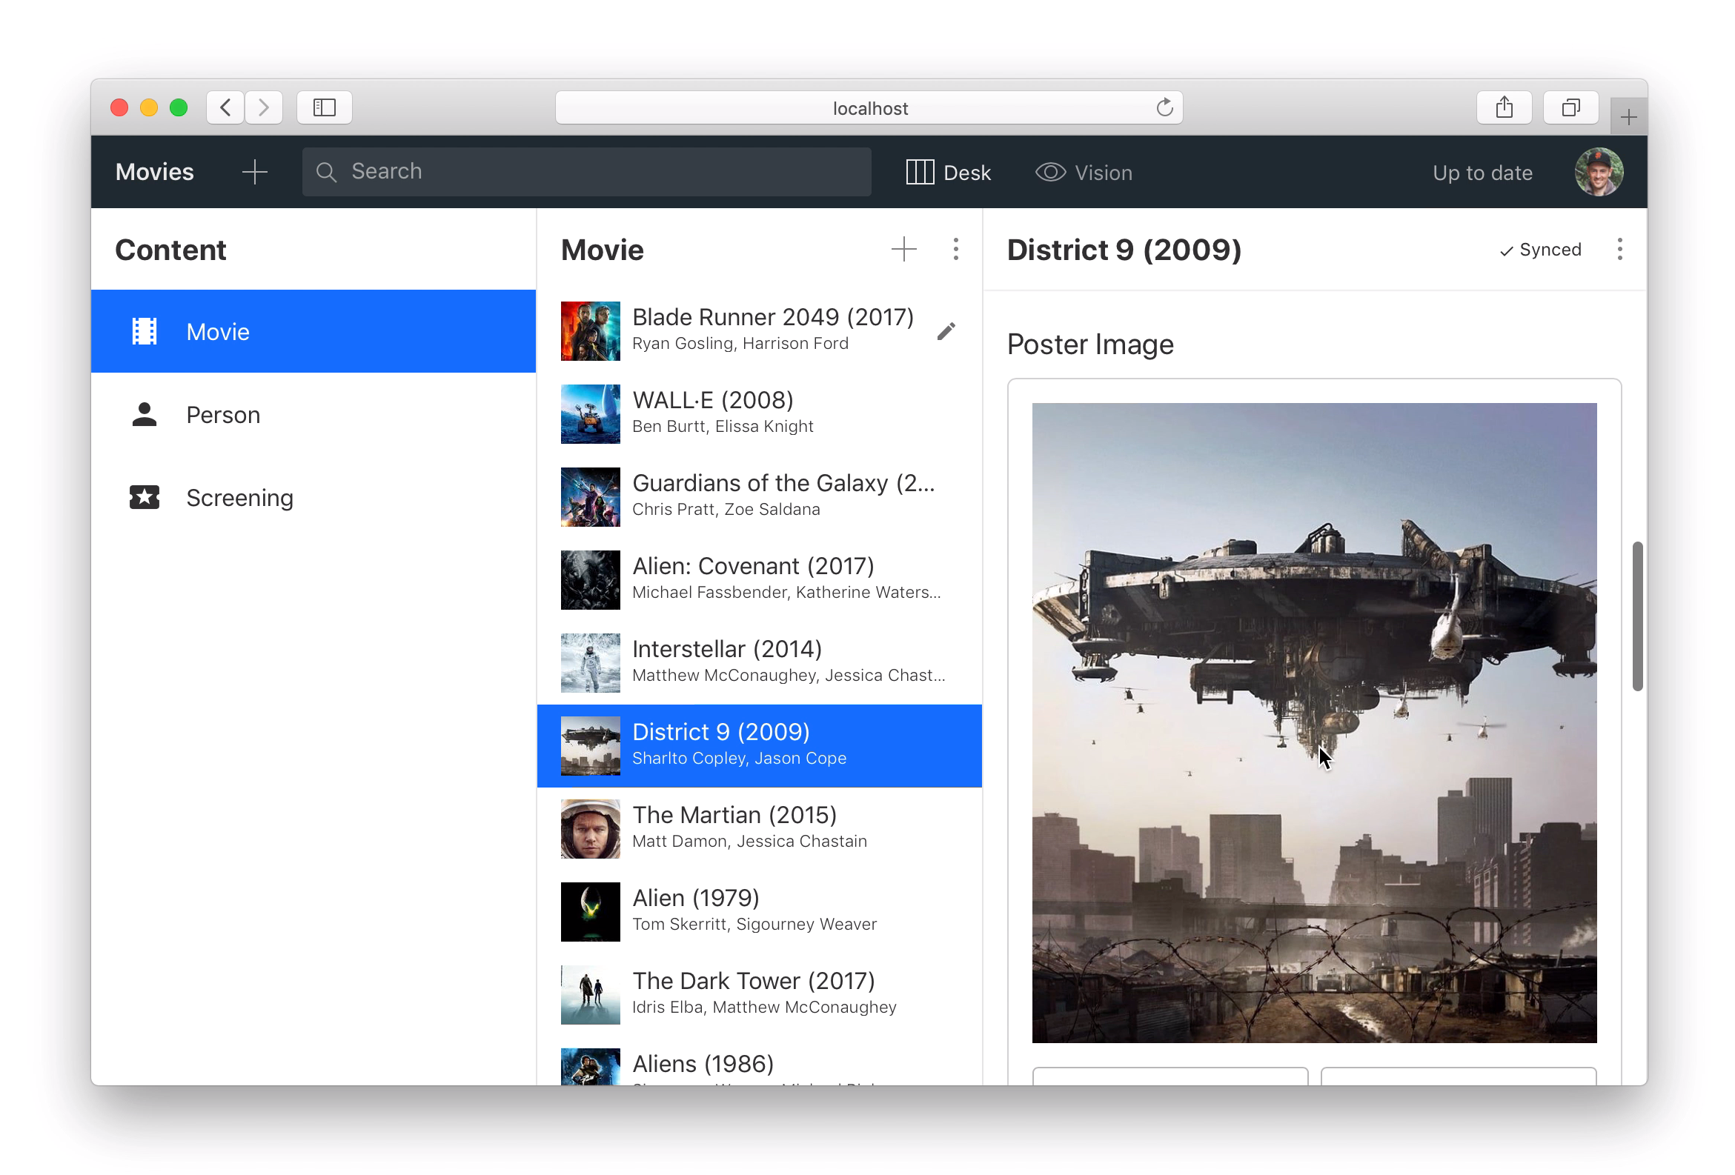
Task: Open the user avatar profile menu
Action: [x=1598, y=173]
